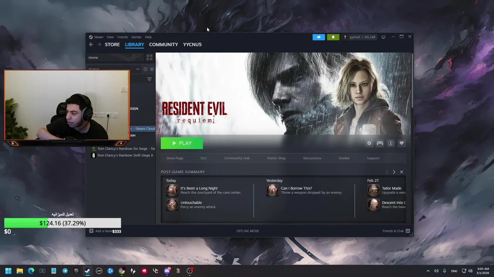Click OFFLINE MODE status text

[248, 231]
